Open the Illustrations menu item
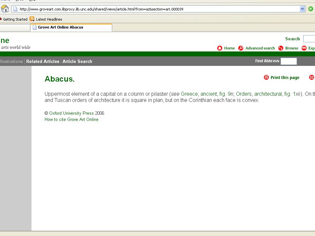The width and height of the screenshot is (315, 236). coord(11,61)
